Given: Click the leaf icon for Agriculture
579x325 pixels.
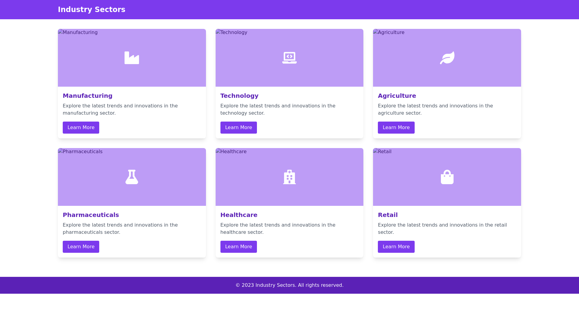Looking at the screenshot, I should tap(447, 58).
